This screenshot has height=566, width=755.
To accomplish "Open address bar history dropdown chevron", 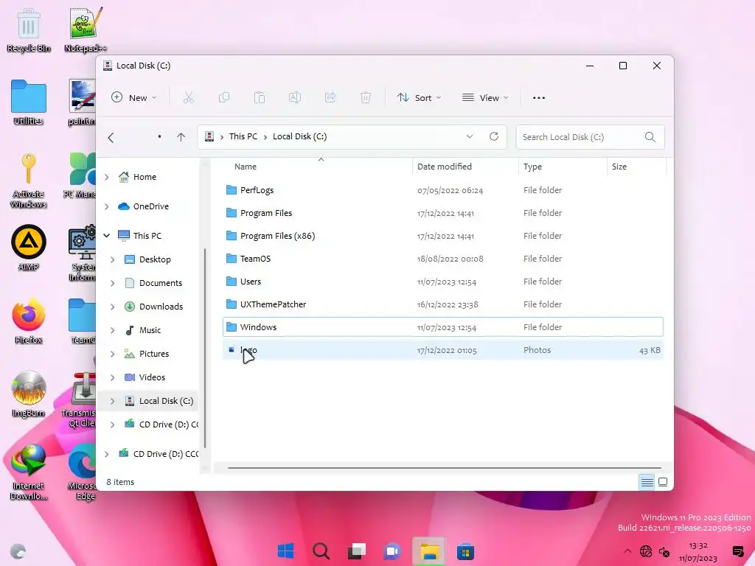I will click(x=470, y=136).
